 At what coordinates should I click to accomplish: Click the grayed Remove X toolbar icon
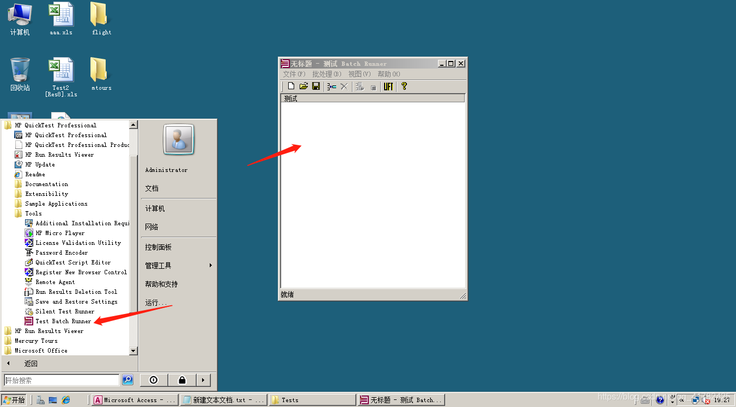[344, 87]
